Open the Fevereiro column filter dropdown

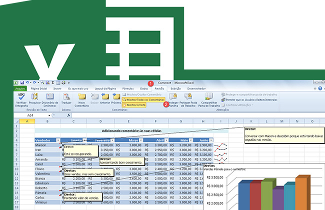click(112, 140)
